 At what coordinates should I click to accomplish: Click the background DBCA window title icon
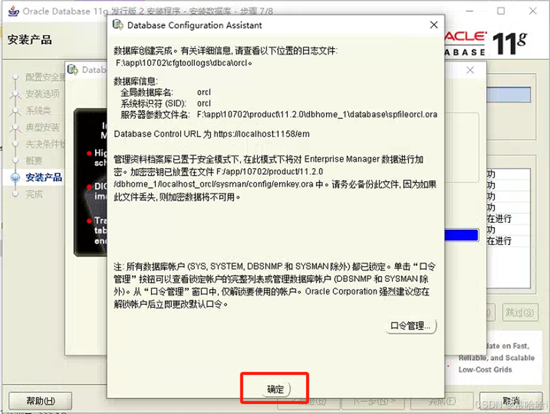[73, 69]
